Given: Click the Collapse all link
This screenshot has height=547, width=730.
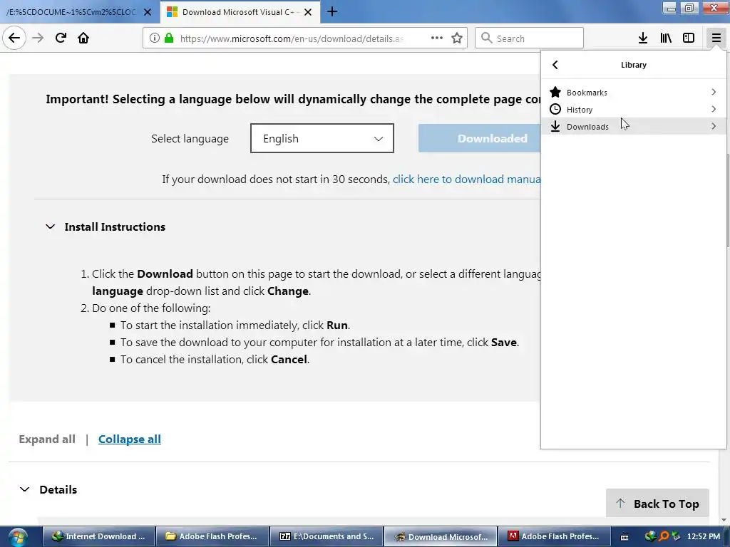Looking at the screenshot, I should (130, 439).
